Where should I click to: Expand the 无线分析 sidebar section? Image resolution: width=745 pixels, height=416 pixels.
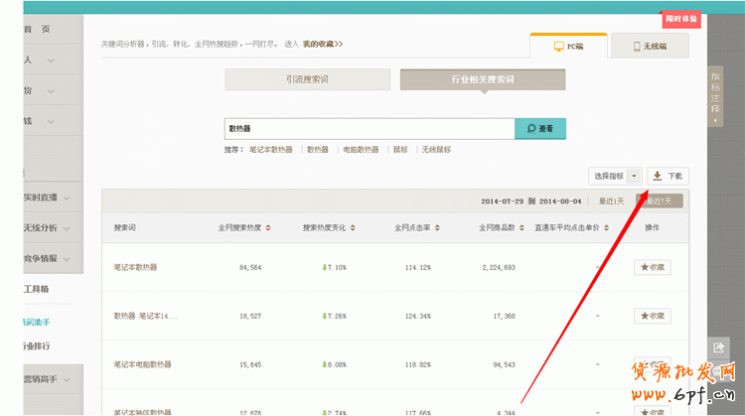click(52, 229)
